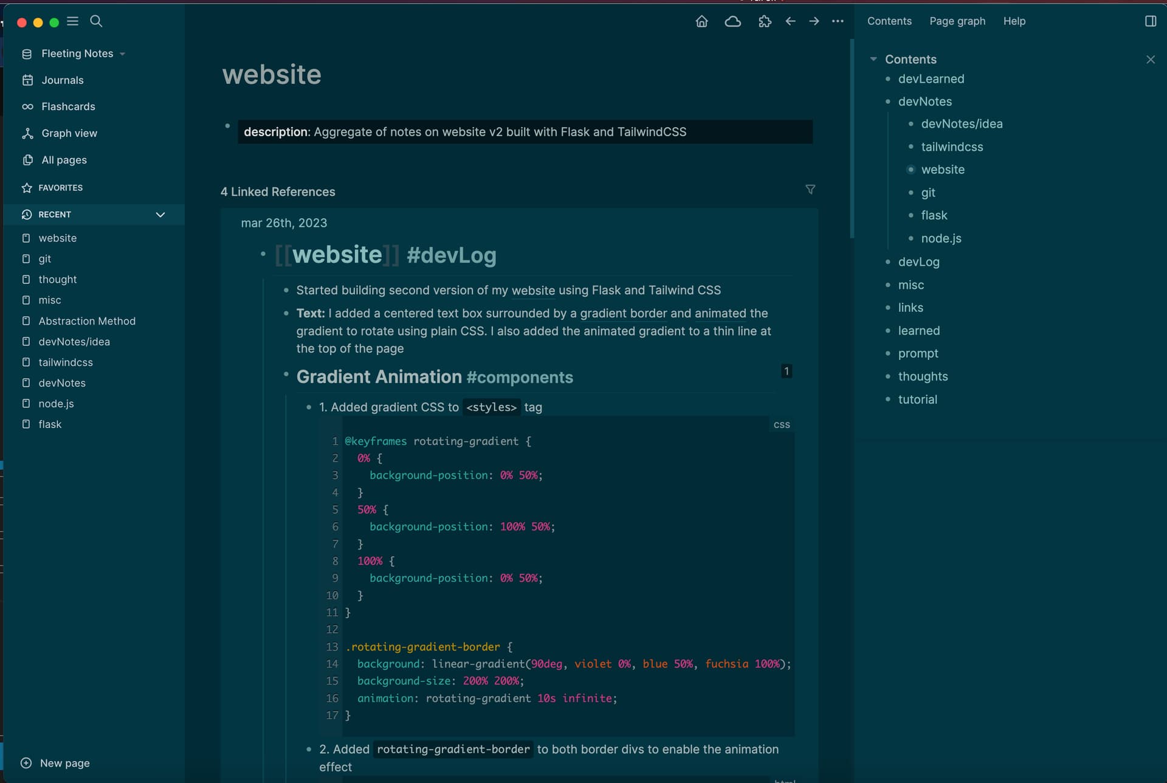Open the three-dots more menu
Image resolution: width=1167 pixels, height=783 pixels.
tap(838, 21)
